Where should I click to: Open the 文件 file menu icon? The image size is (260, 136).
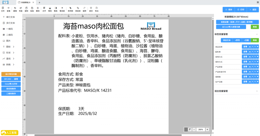click(x=3, y=9)
